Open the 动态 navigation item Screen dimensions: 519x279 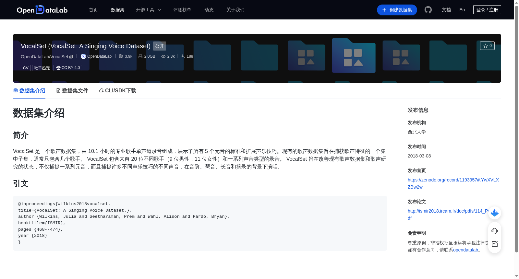coord(209,10)
